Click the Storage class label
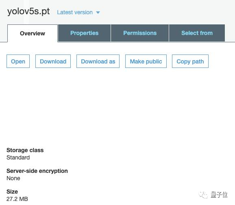The width and height of the screenshot is (235, 205). (x=25, y=150)
